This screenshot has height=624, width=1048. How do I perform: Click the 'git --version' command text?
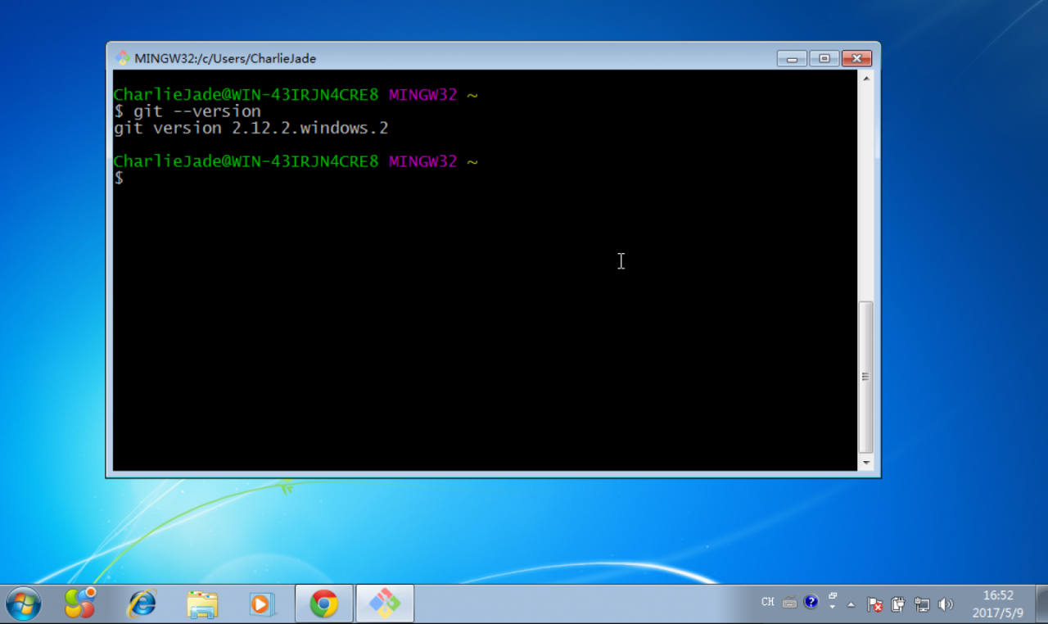tap(197, 111)
